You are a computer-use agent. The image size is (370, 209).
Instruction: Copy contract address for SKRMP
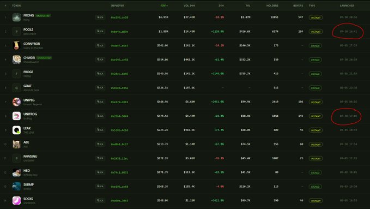point(100,186)
